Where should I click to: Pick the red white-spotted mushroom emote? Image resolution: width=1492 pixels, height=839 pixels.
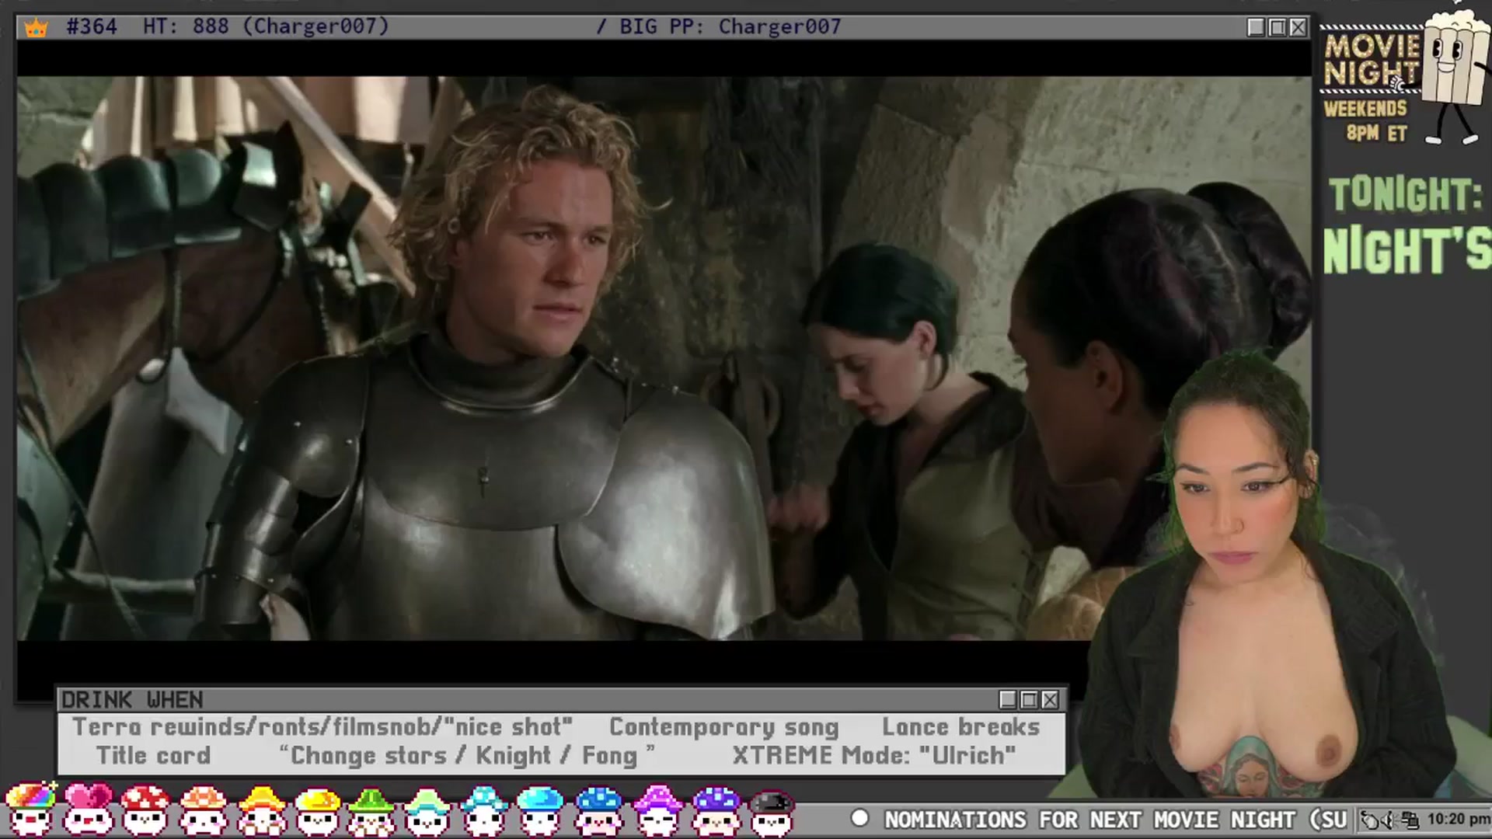tap(145, 809)
